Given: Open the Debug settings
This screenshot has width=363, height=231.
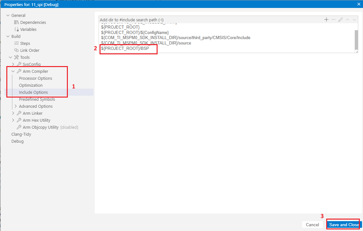Looking at the screenshot, I should pyautogui.click(x=17, y=141).
